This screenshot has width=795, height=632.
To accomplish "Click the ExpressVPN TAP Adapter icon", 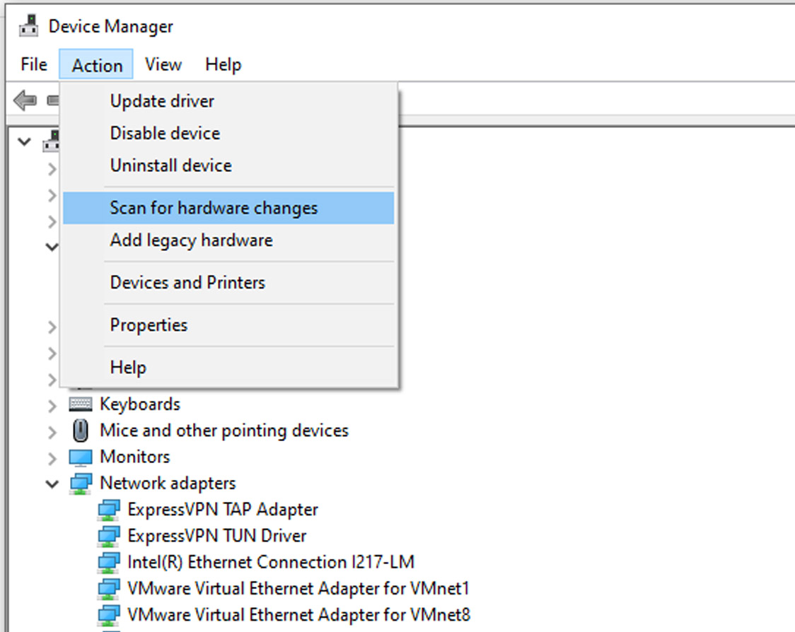I will coord(109,510).
